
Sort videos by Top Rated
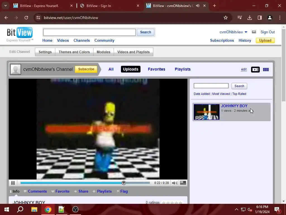point(239,94)
